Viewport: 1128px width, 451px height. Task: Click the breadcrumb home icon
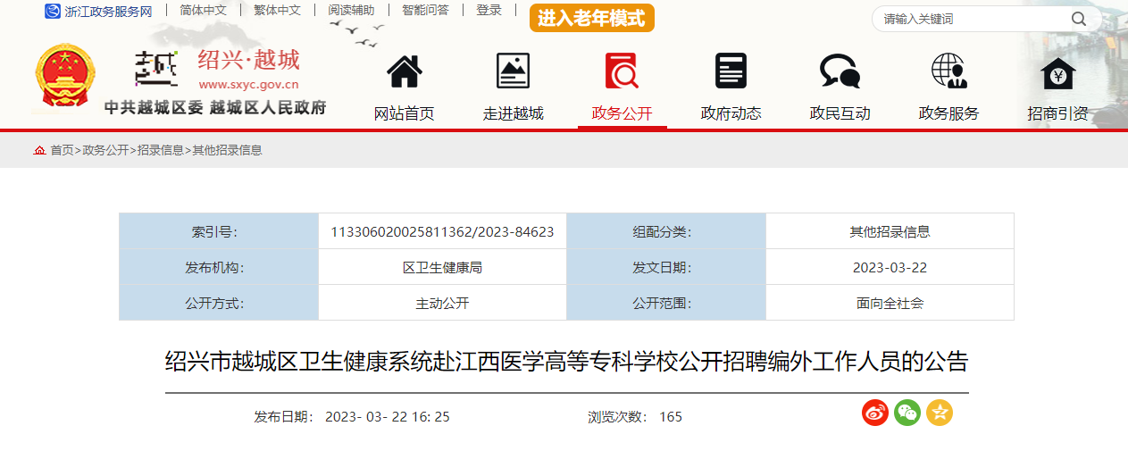39,150
